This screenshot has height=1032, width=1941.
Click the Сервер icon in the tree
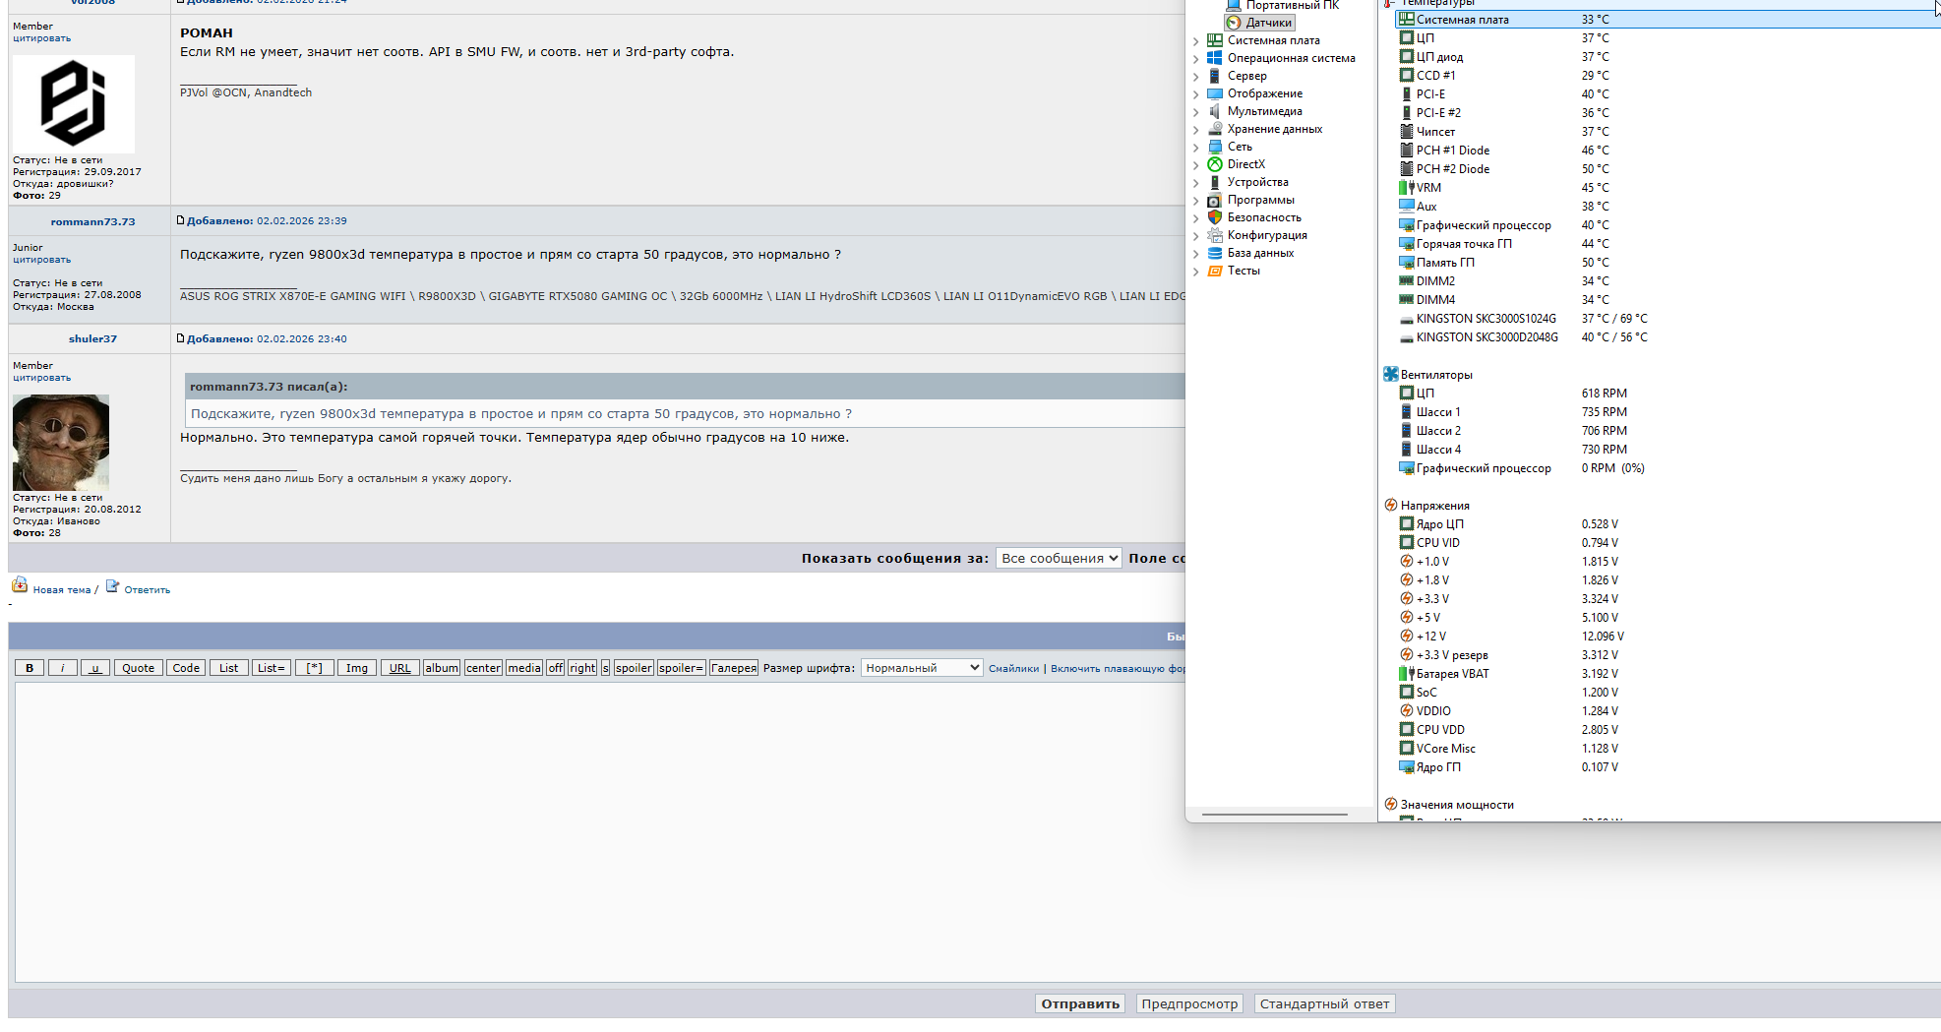[x=1215, y=76]
